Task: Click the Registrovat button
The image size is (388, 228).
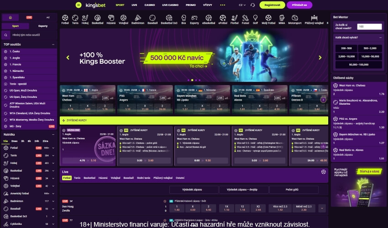Action: pos(272,5)
